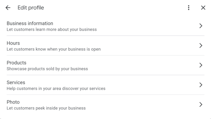Go back using the left arrow
This screenshot has width=211, height=119.
click(x=8, y=8)
